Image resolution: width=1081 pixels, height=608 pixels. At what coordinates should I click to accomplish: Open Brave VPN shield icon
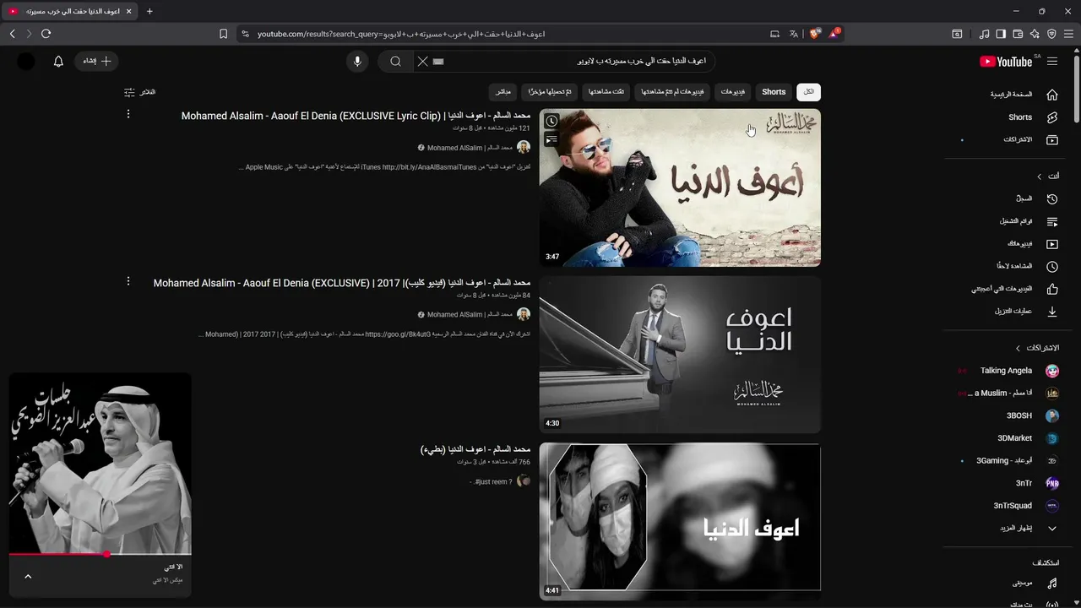[x=1051, y=34]
